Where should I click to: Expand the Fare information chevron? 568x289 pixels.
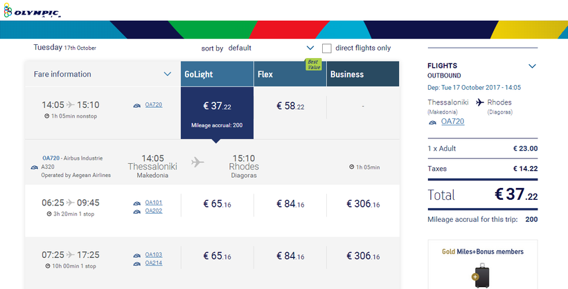[168, 74]
